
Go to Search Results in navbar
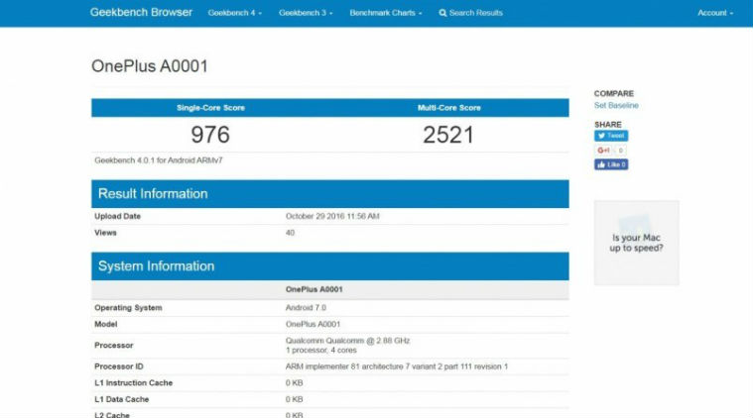coord(475,13)
